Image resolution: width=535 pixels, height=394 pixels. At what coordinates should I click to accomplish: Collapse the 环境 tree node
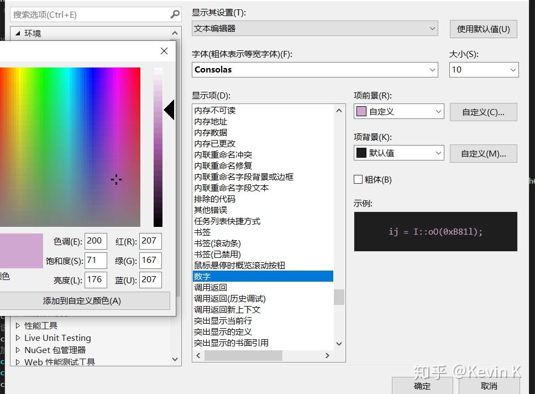[18, 33]
